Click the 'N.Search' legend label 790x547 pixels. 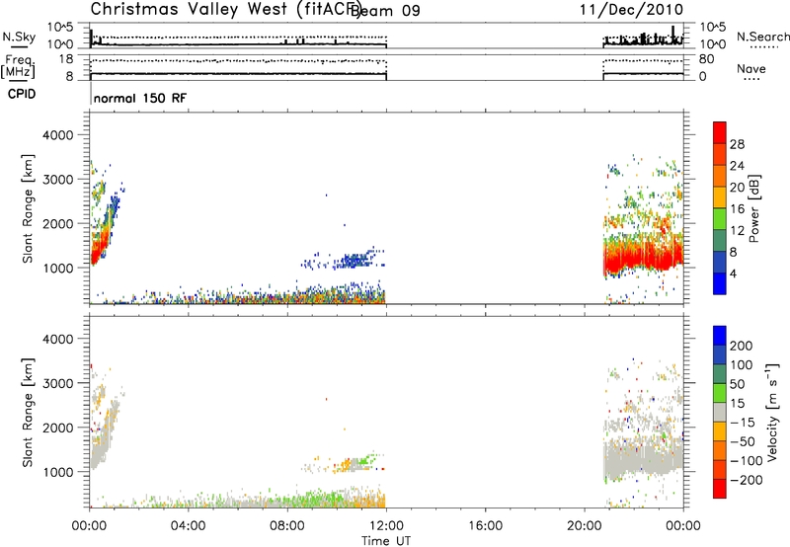pos(762,37)
